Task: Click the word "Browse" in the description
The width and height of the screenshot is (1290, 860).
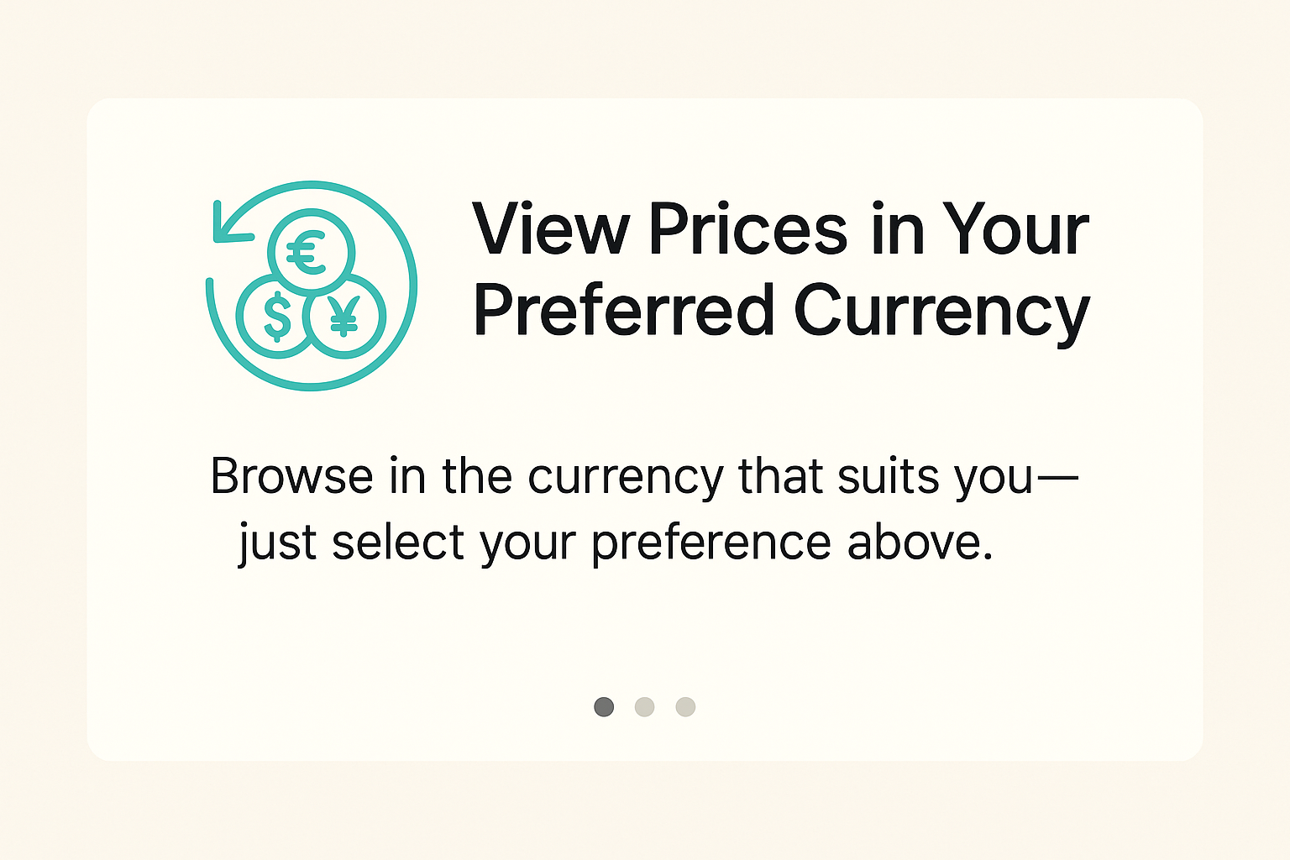Action: click(291, 476)
